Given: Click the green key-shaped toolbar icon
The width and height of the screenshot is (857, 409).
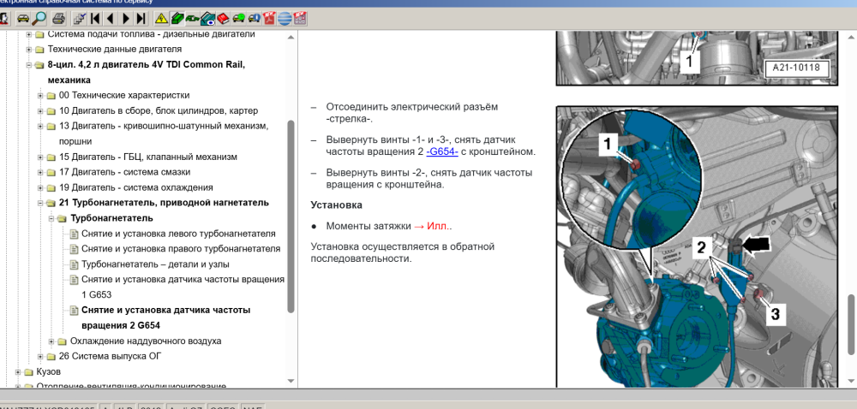Looking at the screenshot, I should pos(192,19).
